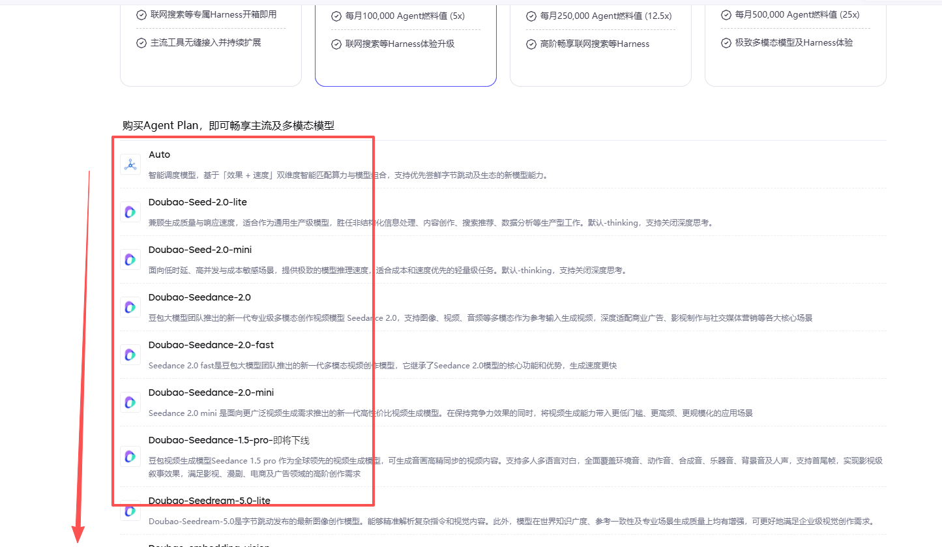The height and width of the screenshot is (547, 942).
Task: Click the Auto model icon
Action: [x=130, y=164]
